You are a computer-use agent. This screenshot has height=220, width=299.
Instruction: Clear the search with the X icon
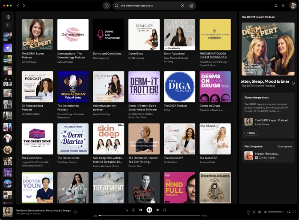[x=183, y=6]
